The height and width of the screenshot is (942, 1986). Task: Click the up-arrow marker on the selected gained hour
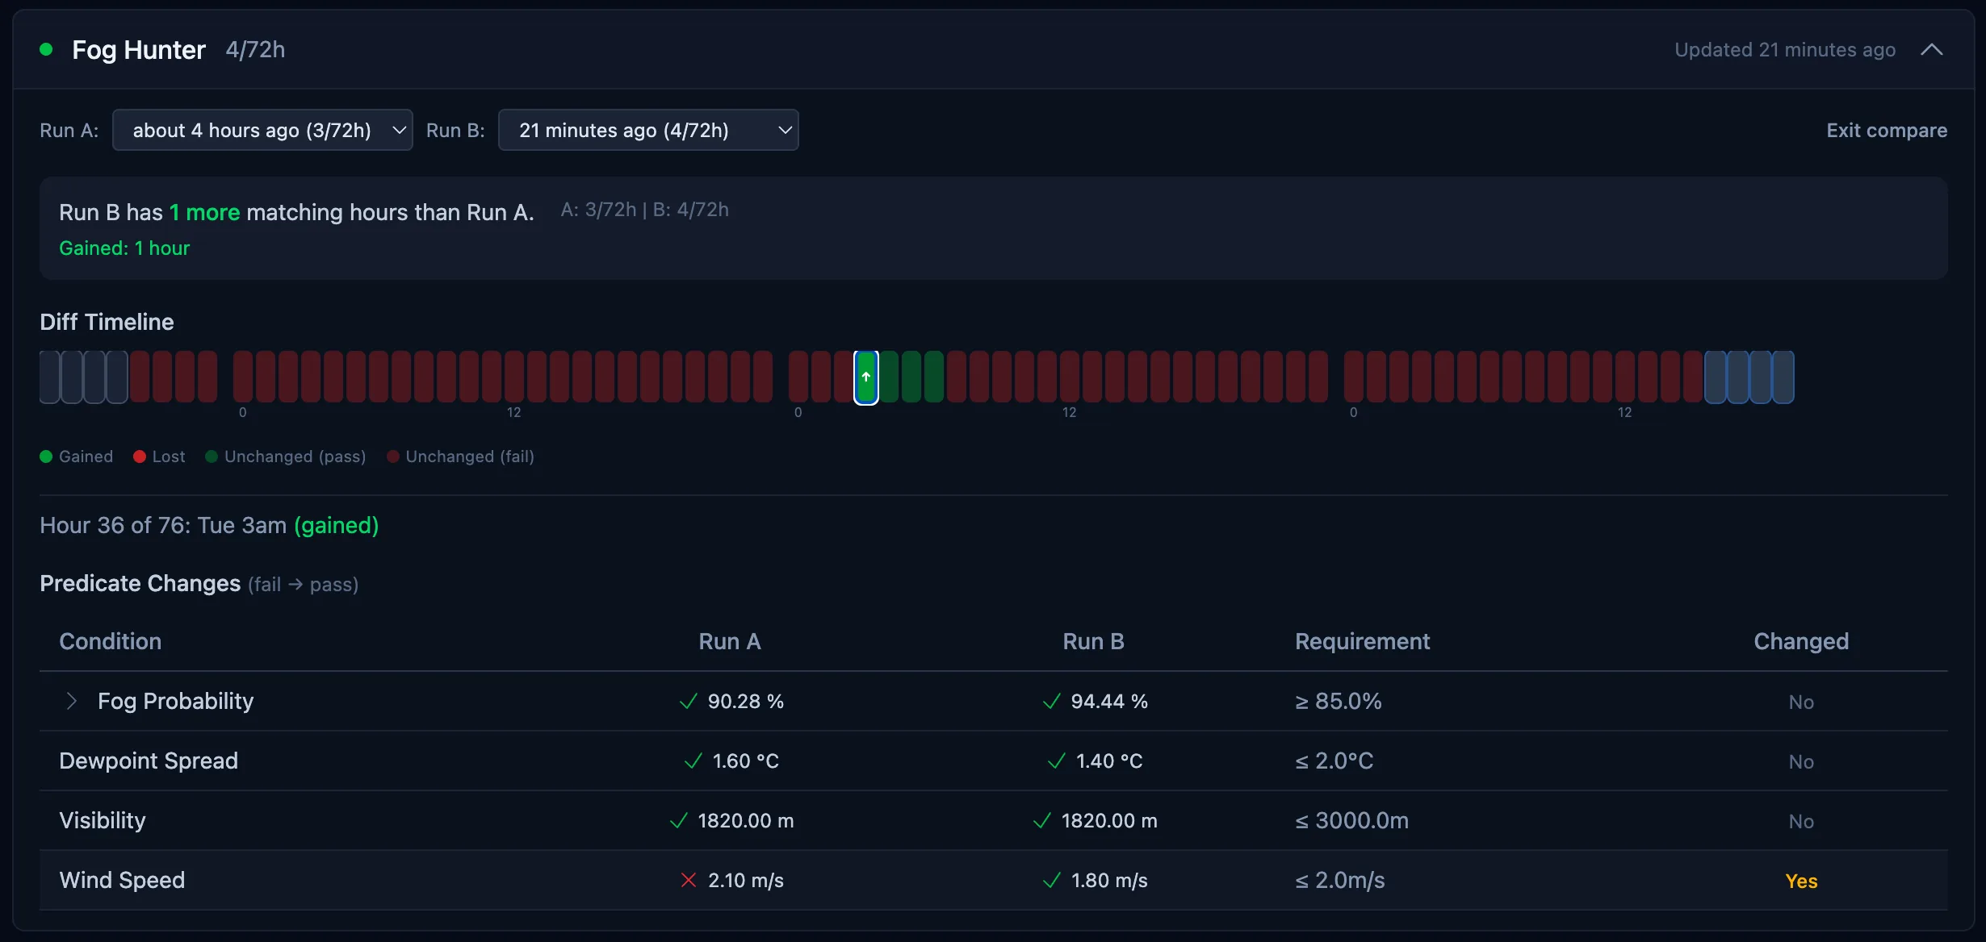[865, 376]
